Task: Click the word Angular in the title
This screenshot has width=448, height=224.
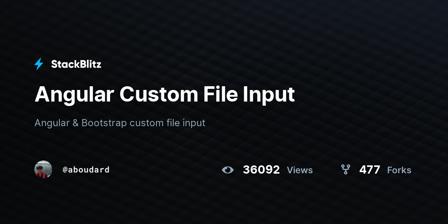Action: [x=74, y=95]
